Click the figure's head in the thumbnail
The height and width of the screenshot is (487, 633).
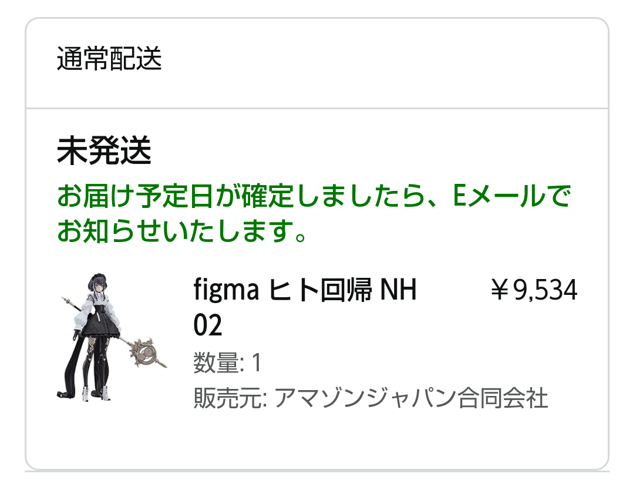pos(97,286)
